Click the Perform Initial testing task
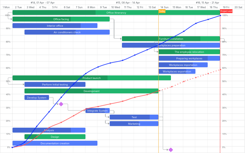245x153 pixels. tap(55, 84)
